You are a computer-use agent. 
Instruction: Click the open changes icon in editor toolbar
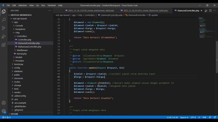pyautogui.click(x=206, y=11)
